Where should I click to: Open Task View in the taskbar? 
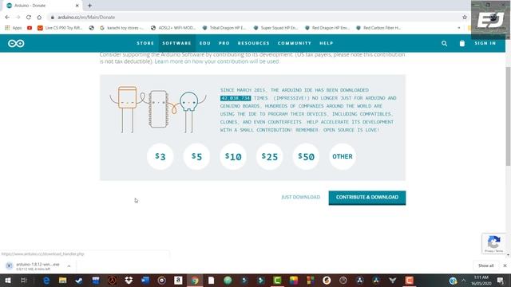(x=23, y=280)
